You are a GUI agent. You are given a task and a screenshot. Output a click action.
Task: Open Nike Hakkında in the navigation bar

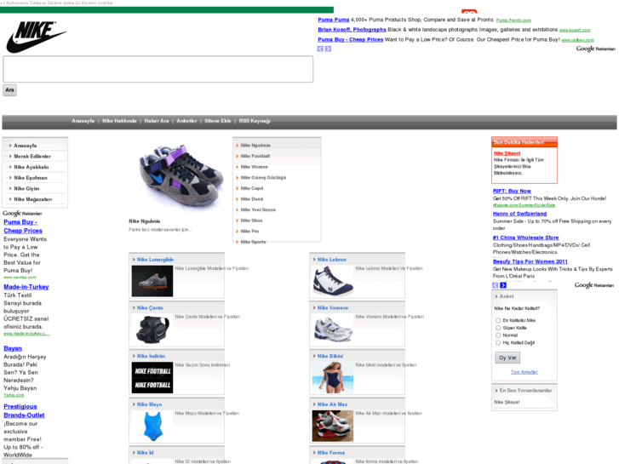pyautogui.click(x=119, y=121)
